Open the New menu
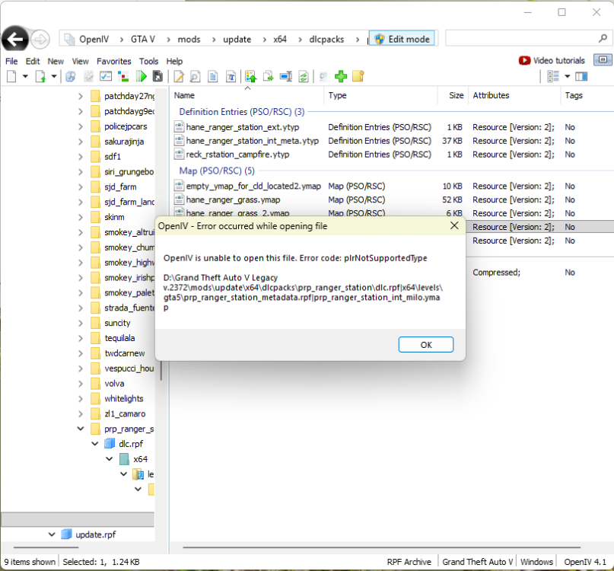614x571 pixels. click(x=56, y=61)
